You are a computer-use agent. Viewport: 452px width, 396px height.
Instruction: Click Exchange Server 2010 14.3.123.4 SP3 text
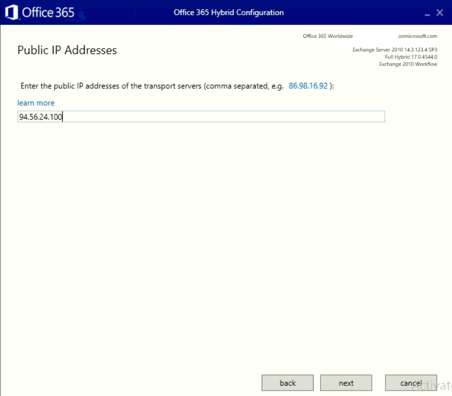pyautogui.click(x=395, y=50)
